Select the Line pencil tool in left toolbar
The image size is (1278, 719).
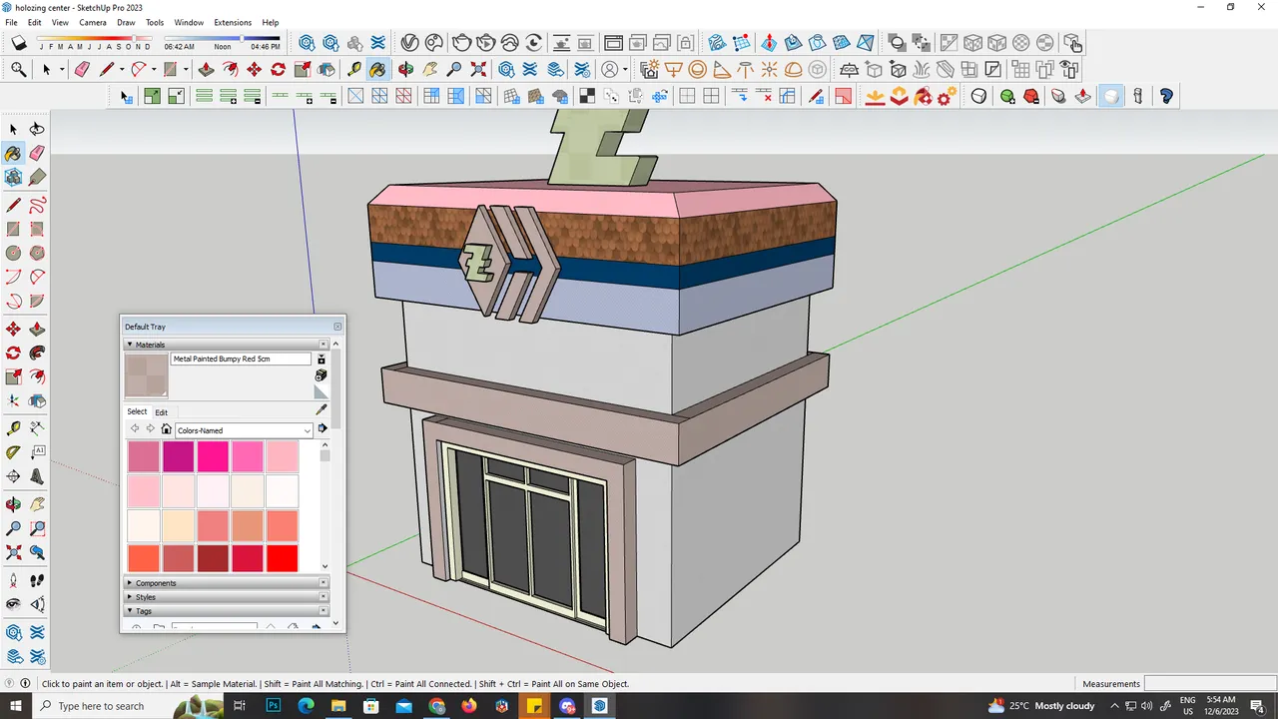click(x=13, y=205)
